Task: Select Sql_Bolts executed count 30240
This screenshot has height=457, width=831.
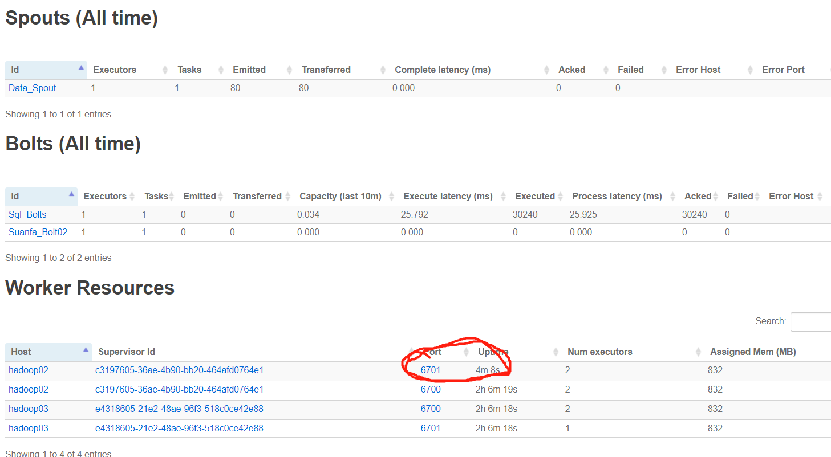Action: click(x=525, y=214)
